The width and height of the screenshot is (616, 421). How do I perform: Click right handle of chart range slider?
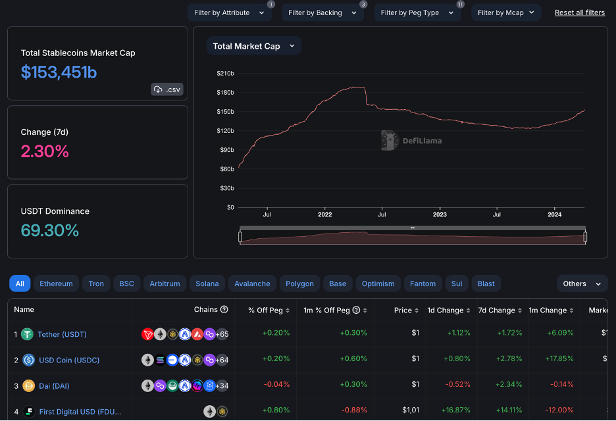[585, 237]
